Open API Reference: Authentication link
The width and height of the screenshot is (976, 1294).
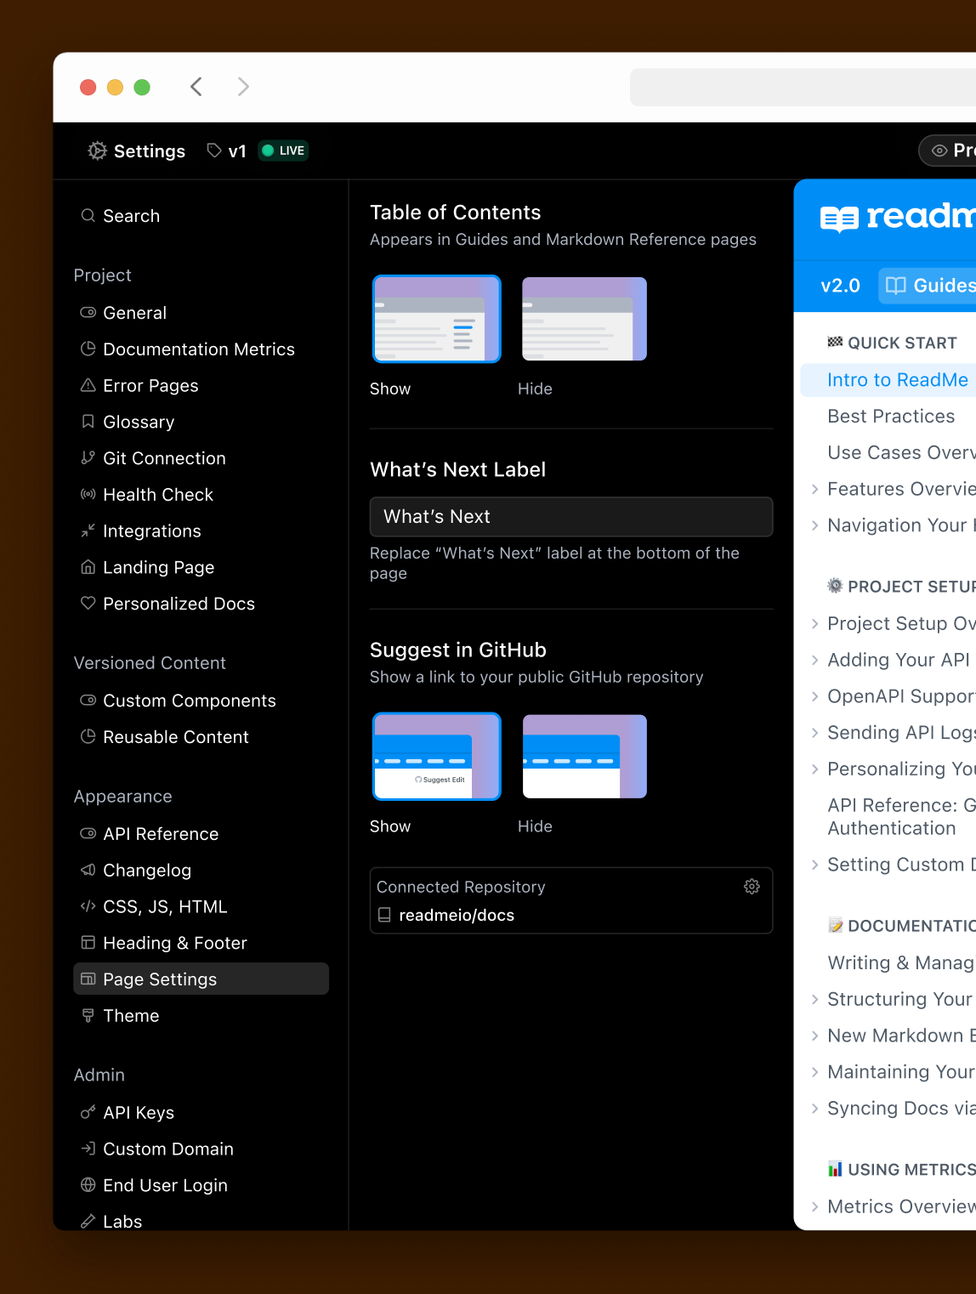point(901,816)
